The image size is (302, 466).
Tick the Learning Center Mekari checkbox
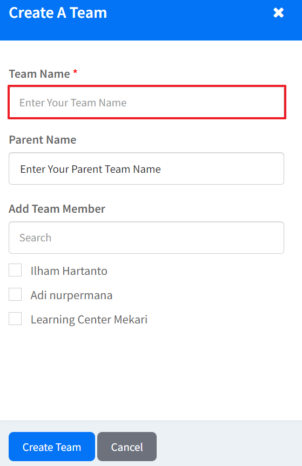(x=15, y=319)
